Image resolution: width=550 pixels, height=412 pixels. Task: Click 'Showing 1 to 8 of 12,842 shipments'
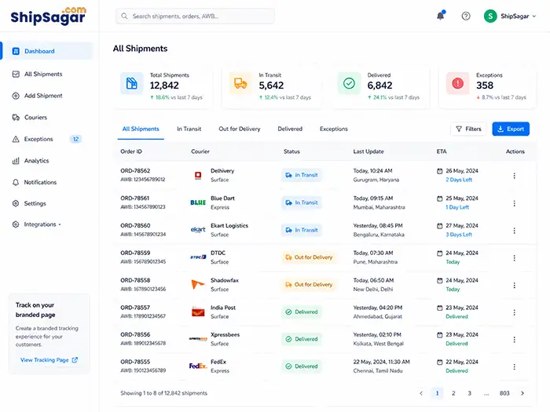click(x=163, y=393)
